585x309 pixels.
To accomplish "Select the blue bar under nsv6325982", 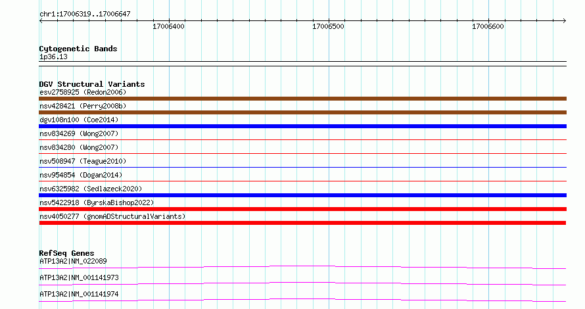I will [302, 195].
